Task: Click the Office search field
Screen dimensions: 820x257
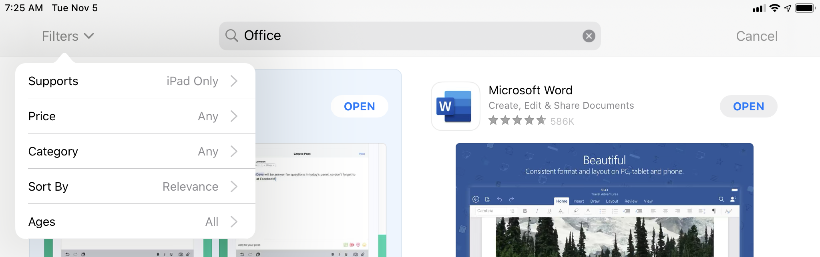Action: tap(410, 36)
